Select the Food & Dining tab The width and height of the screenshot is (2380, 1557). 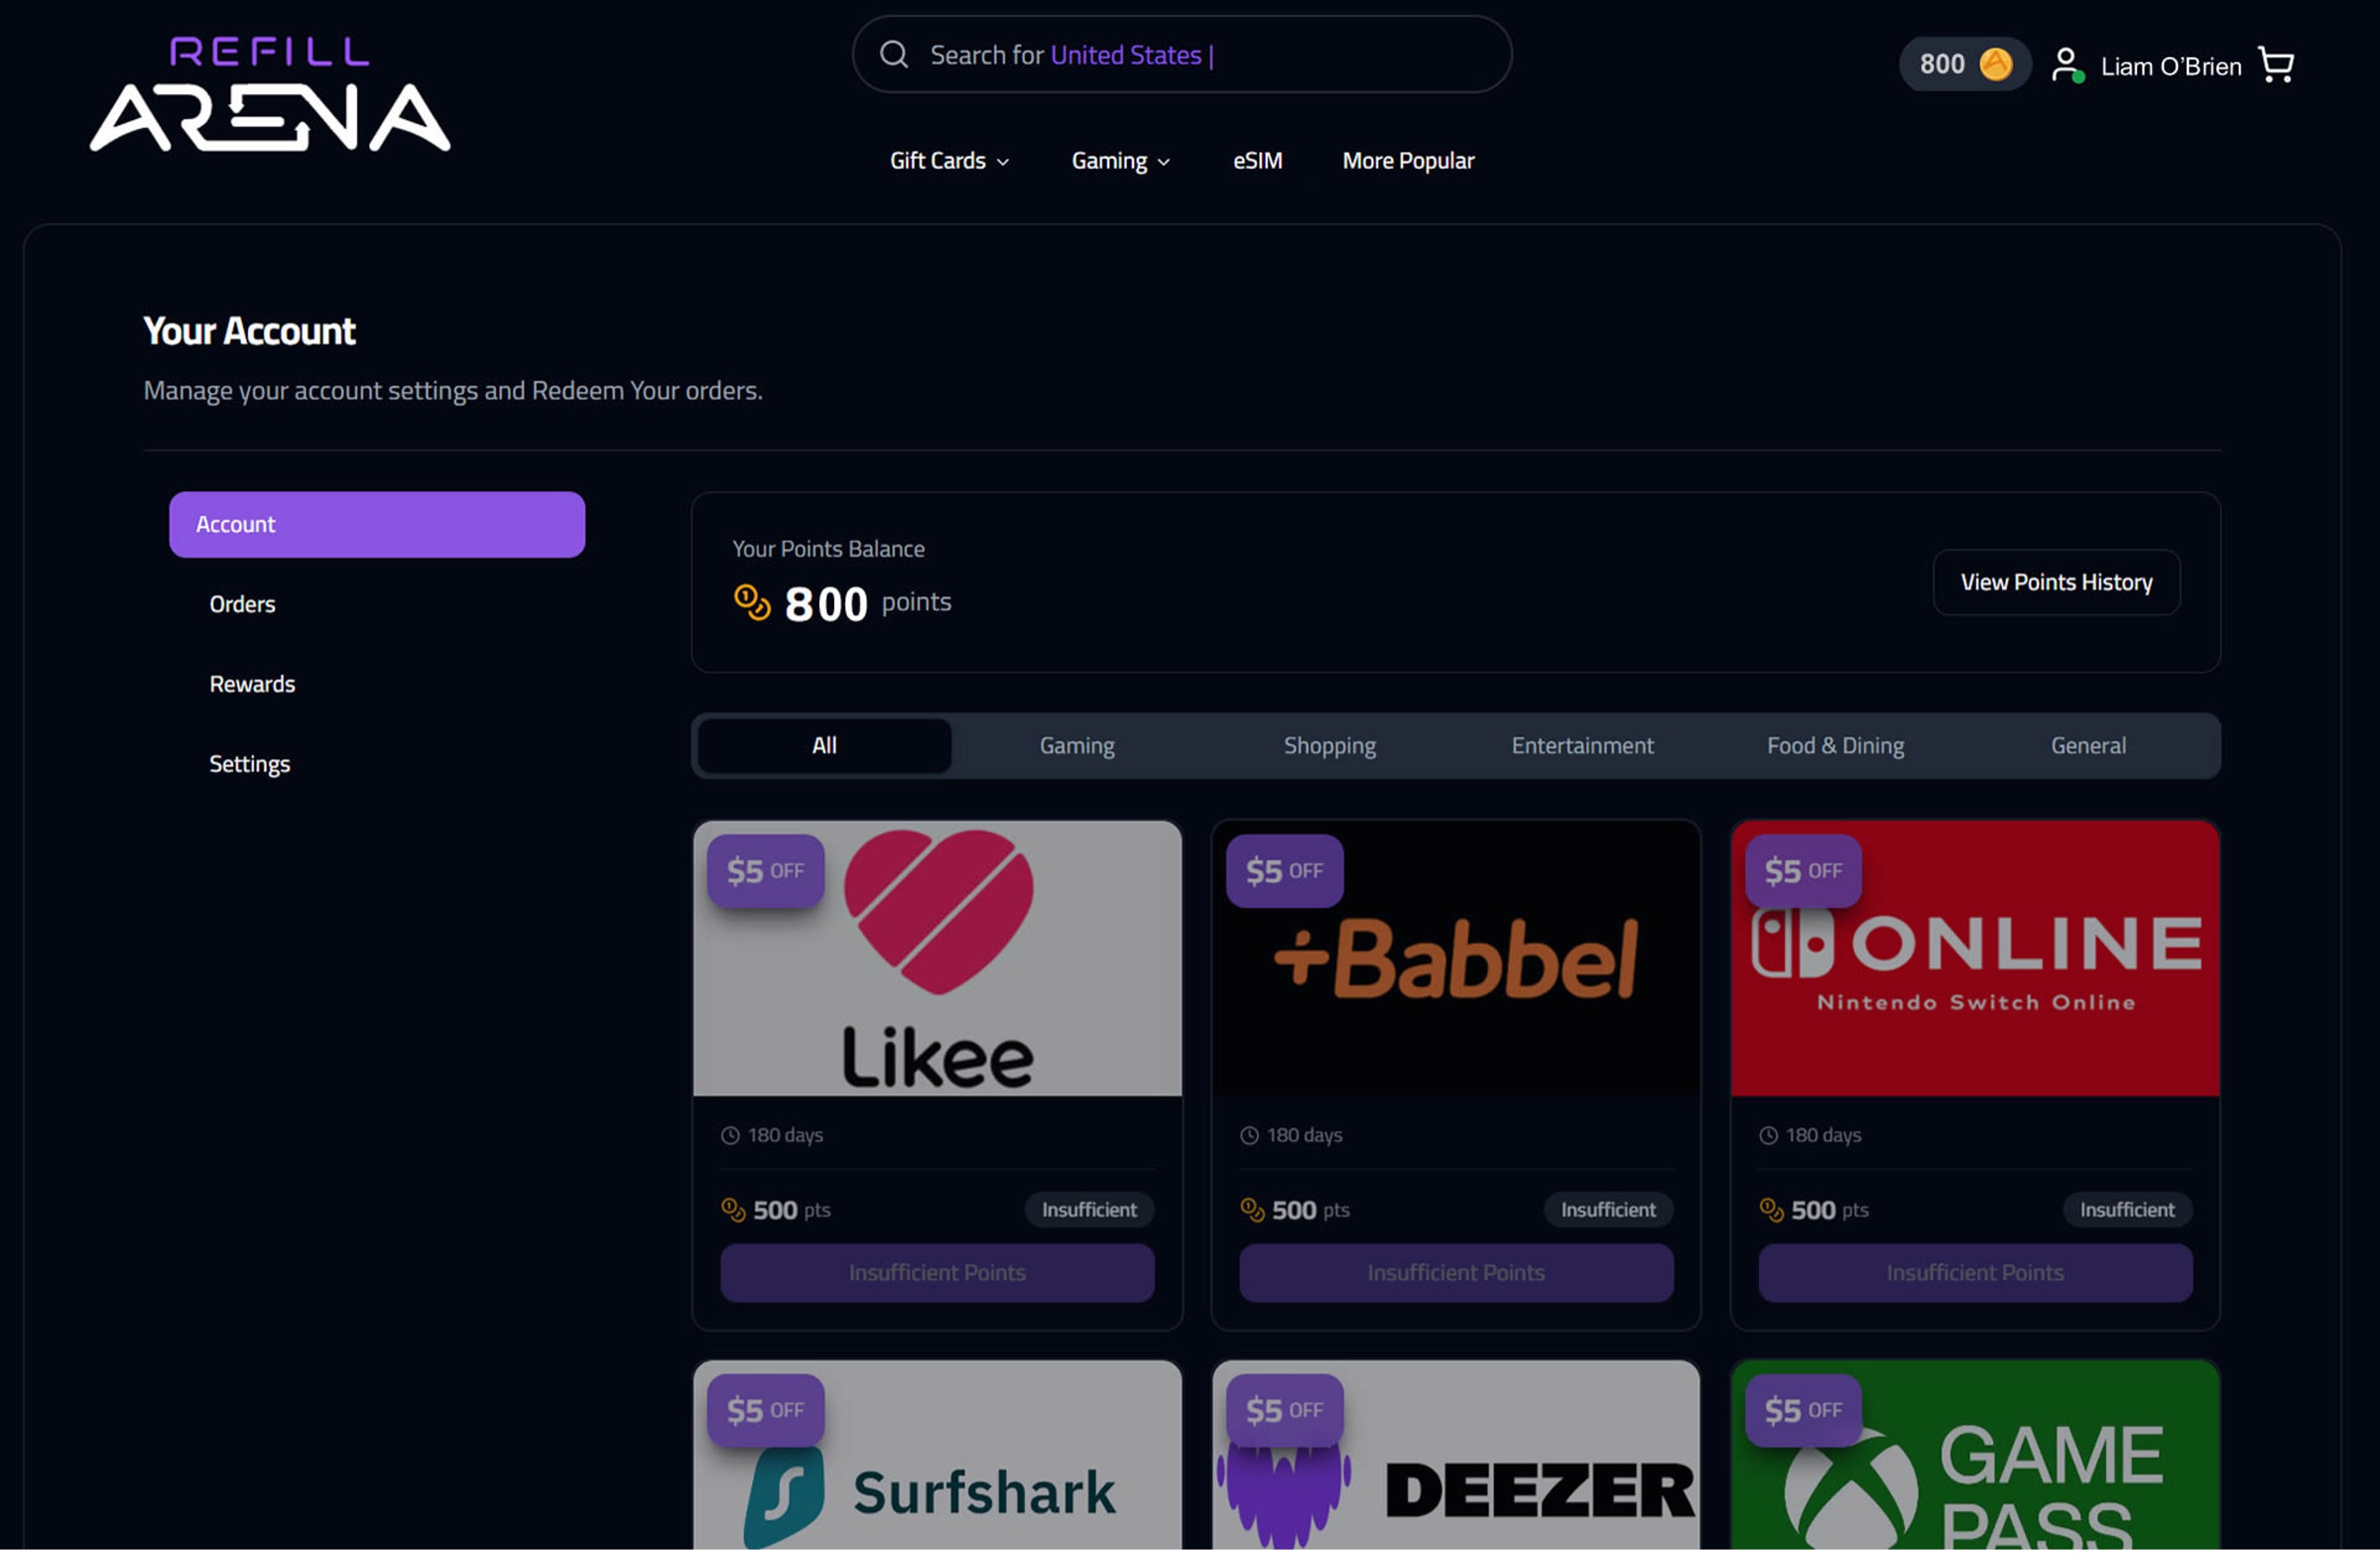tap(1835, 746)
